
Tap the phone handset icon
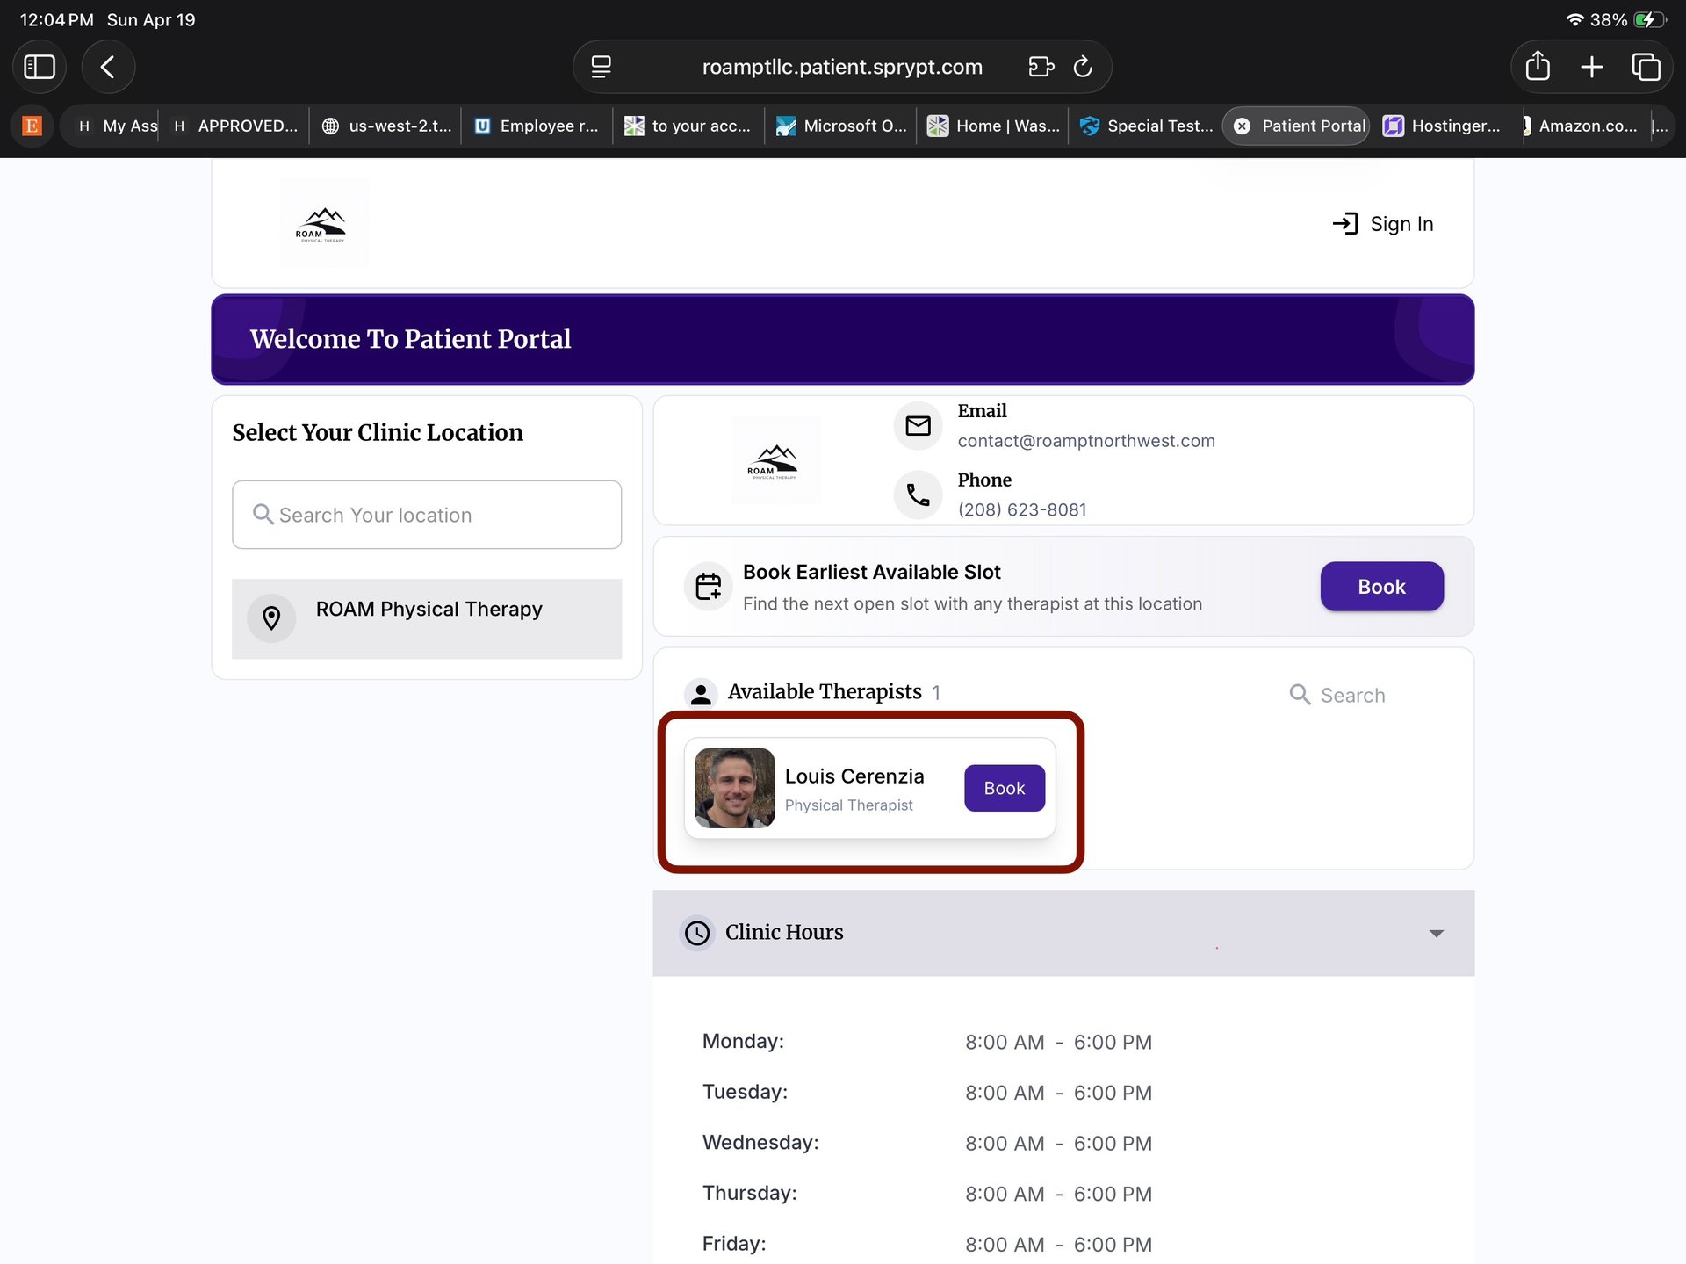tap(918, 495)
